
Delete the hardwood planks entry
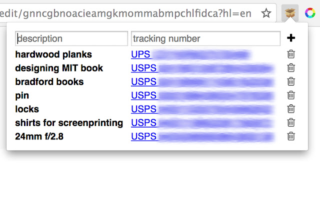(x=291, y=54)
